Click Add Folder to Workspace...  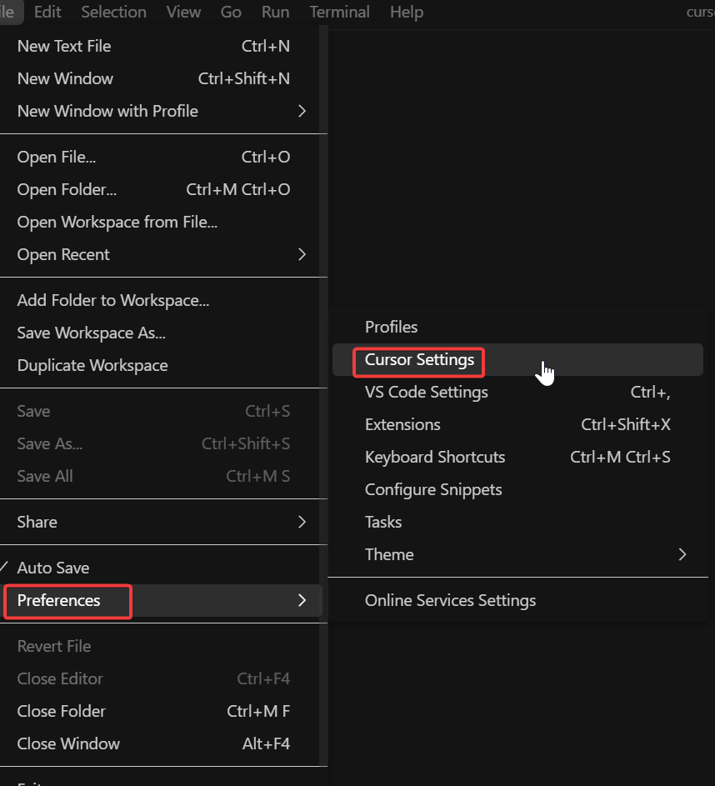113,301
